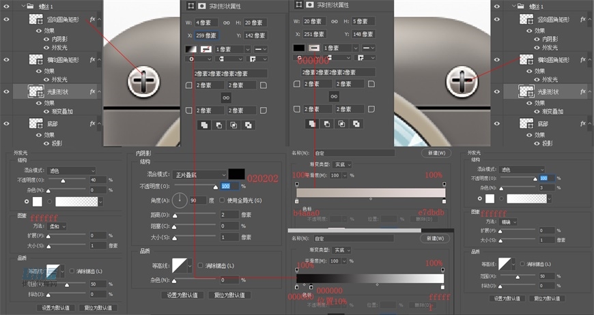Open the no-stroke swatch in the X 259 properties panel

[206, 49]
